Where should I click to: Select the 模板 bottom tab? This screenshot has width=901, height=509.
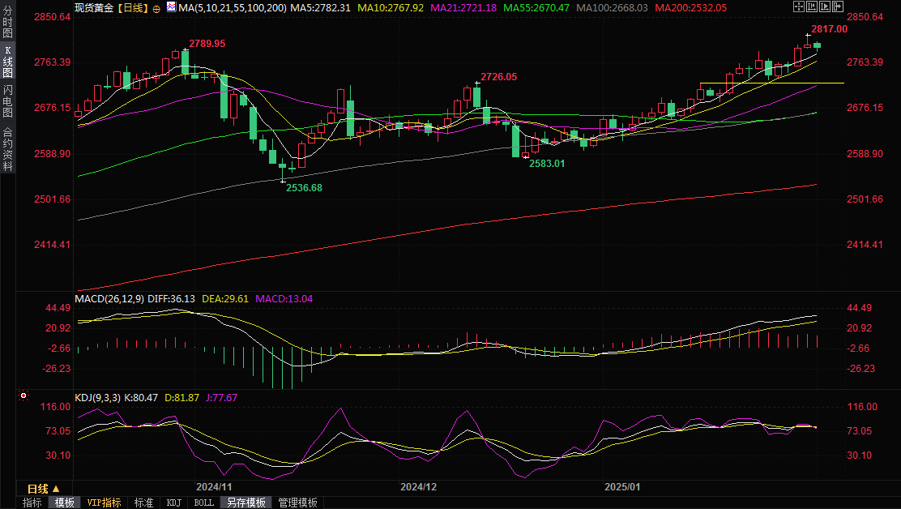click(65, 503)
